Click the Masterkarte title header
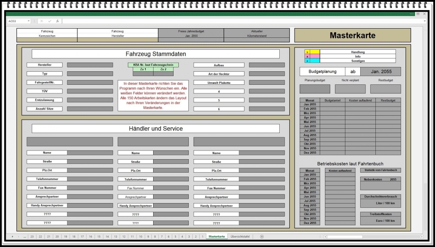The height and width of the screenshot is (247, 435). (x=352, y=36)
